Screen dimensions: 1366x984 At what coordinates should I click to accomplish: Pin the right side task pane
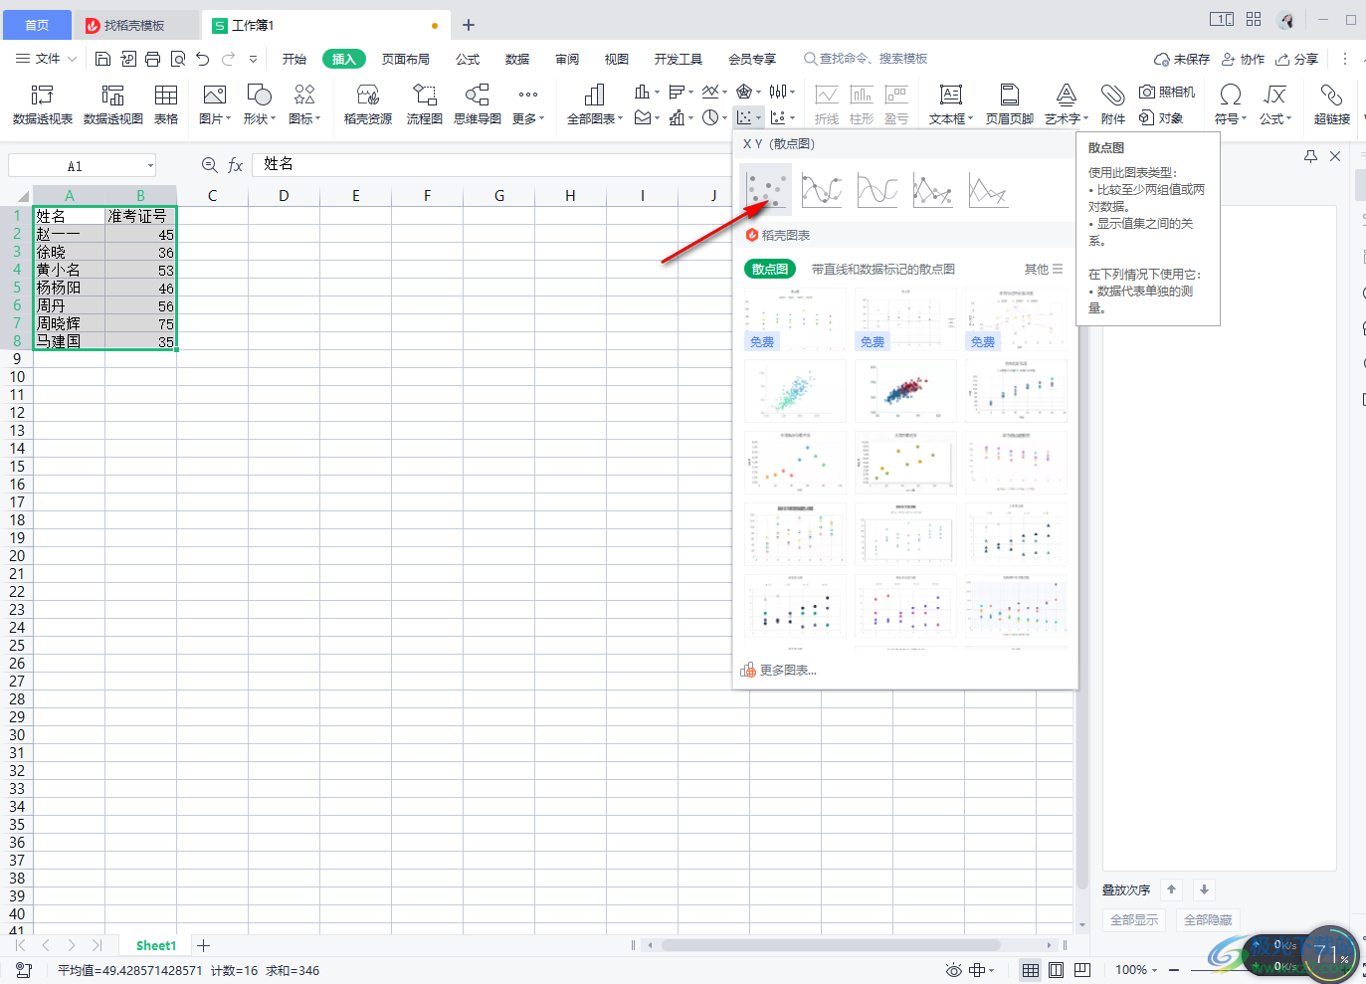click(1310, 156)
